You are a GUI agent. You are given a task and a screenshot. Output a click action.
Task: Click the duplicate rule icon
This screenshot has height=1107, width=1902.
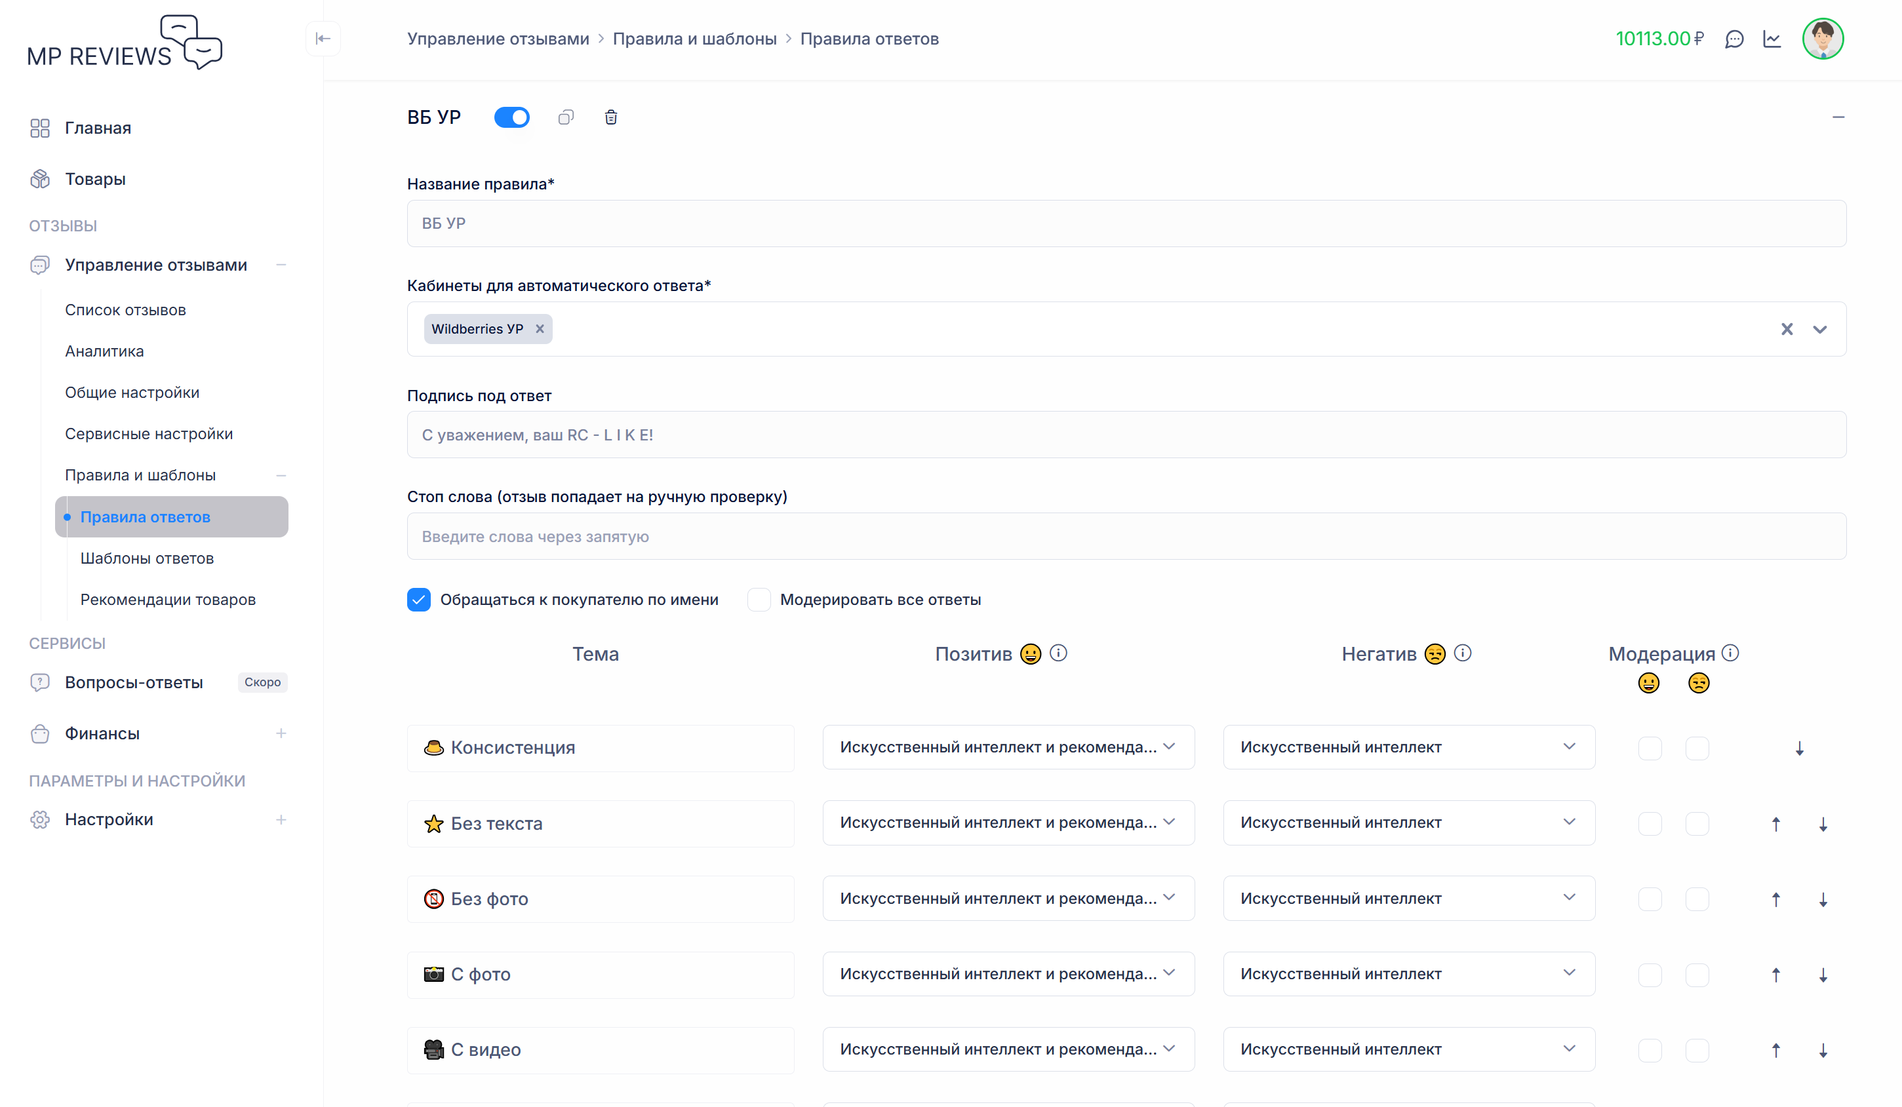566,117
